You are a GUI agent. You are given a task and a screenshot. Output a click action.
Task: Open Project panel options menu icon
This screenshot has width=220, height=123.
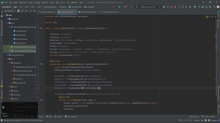click(x=31, y=11)
